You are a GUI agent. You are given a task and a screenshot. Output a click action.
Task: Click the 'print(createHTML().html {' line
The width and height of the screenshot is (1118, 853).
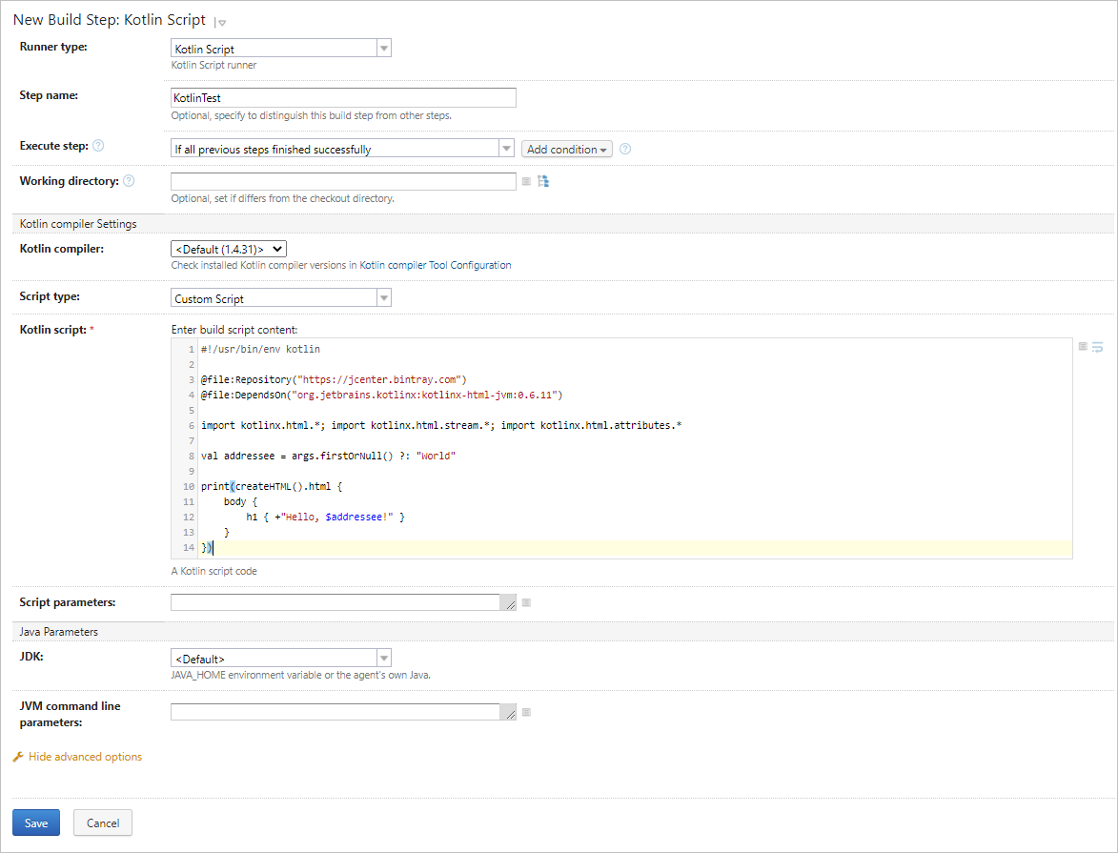click(272, 487)
